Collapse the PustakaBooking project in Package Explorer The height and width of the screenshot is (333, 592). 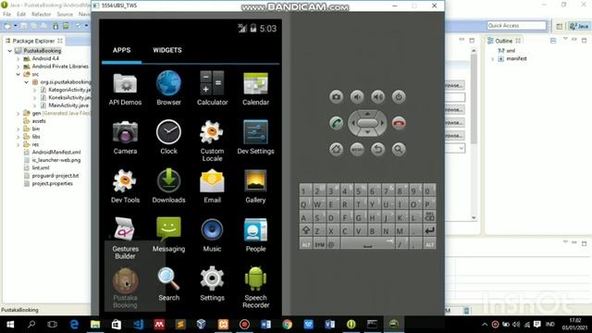point(10,51)
